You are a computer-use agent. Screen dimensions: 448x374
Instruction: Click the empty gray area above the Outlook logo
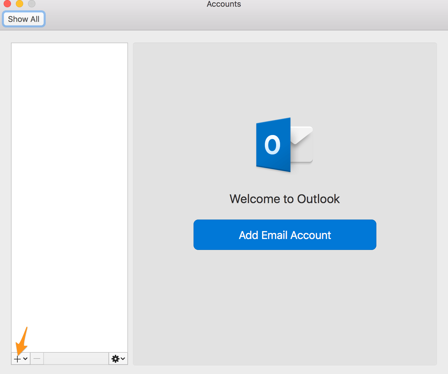point(285,79)
